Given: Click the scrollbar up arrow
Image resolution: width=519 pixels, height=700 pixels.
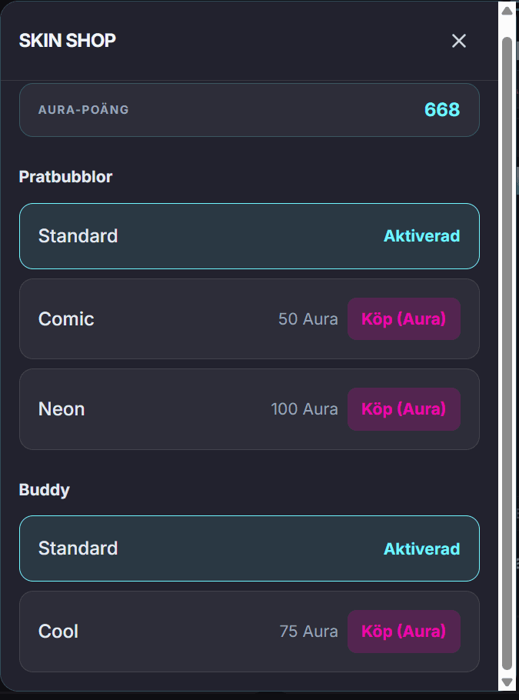Looking at the screenshot, I should [x=507, y=11].
